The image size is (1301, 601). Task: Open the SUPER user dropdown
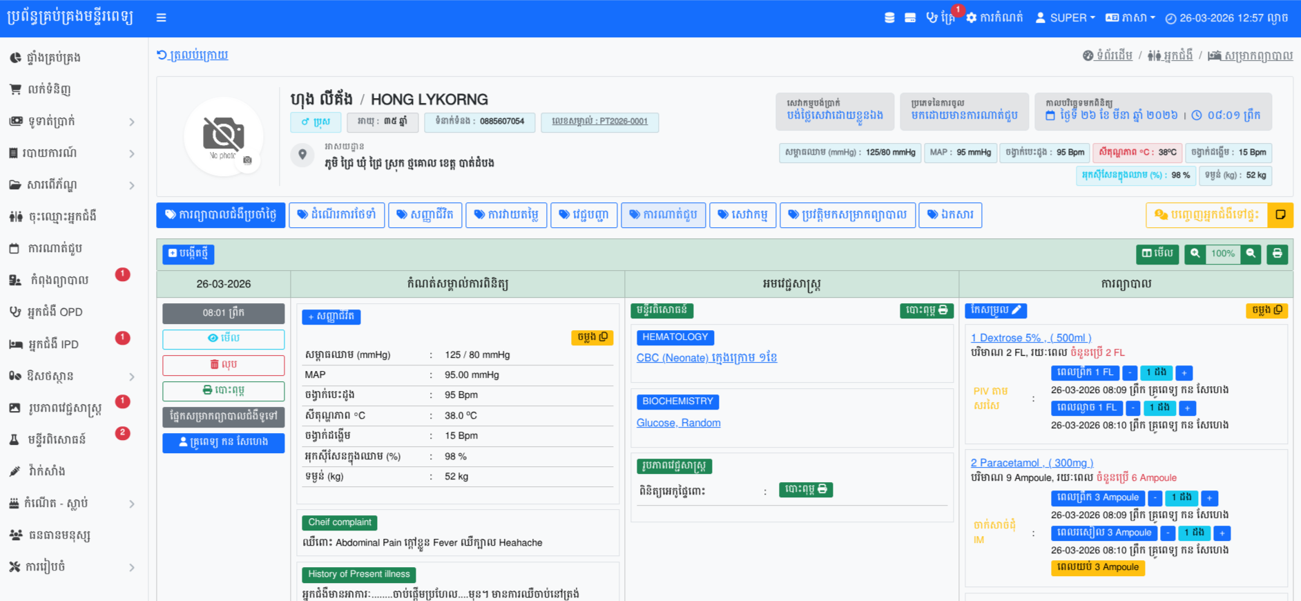coord(1065,18)
